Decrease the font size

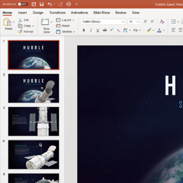pos(152,22)
